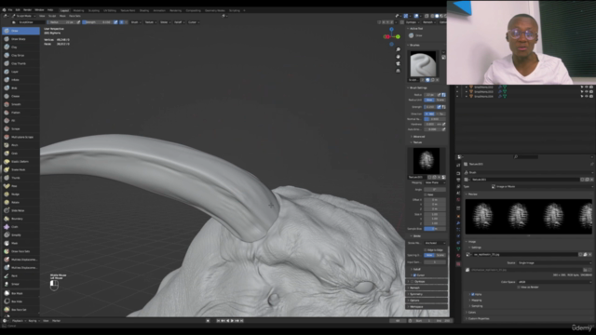Viewport: 596px width, 335px height.
Task: Select the Mask brush tool
Action: click(x=20, y=243)
